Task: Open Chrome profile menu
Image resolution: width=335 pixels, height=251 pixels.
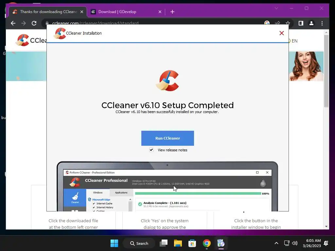Action: point(311,23)
